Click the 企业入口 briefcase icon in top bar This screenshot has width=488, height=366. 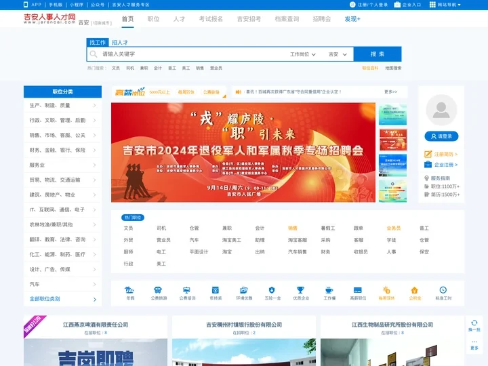pyautogui.click(x=397, y=5)
